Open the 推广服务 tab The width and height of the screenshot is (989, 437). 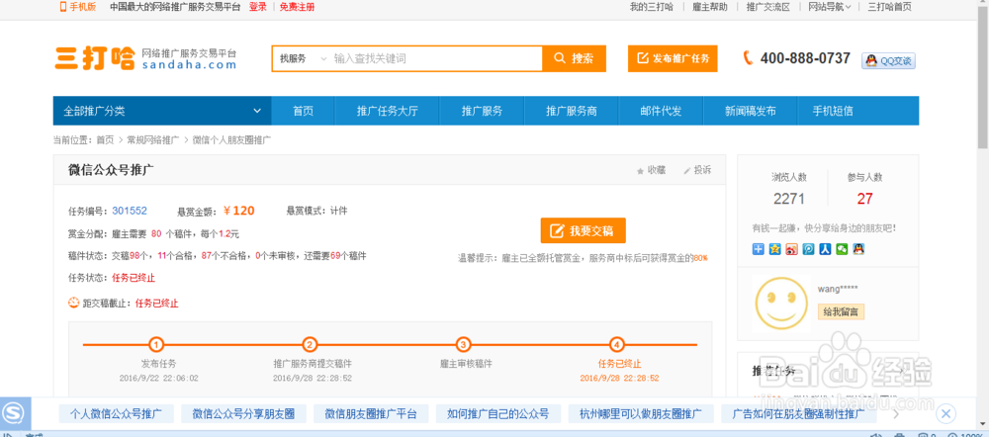pyautogui.click(x=483, y=111)
